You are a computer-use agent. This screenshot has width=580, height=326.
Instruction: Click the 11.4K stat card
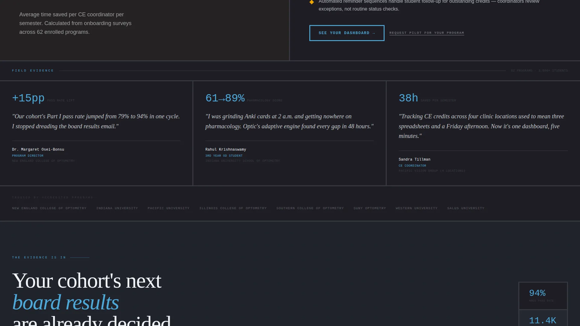point(543,318)
